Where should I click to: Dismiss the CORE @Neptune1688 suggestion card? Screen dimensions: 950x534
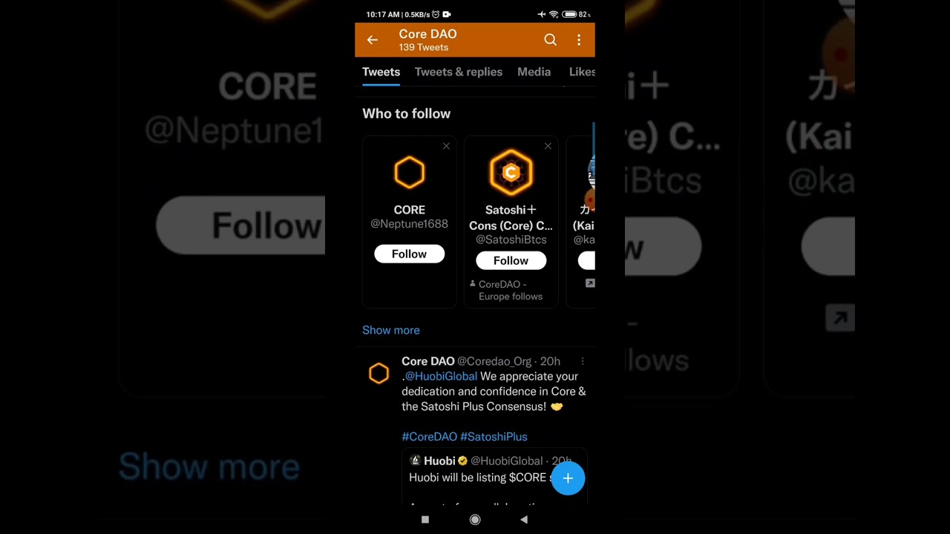446,146
